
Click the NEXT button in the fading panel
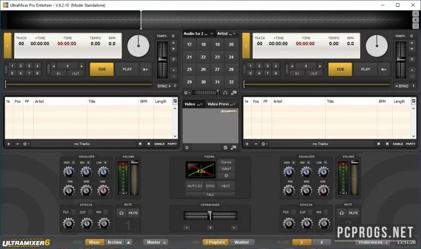pyautogui.click(x=226, y=186)
